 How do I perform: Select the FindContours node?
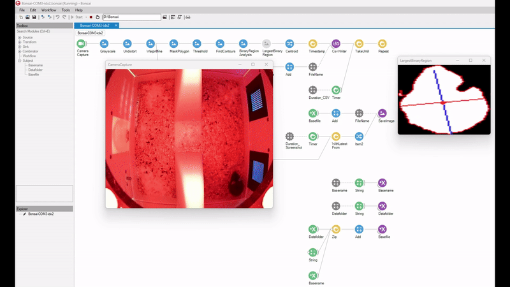click(220, 43)
